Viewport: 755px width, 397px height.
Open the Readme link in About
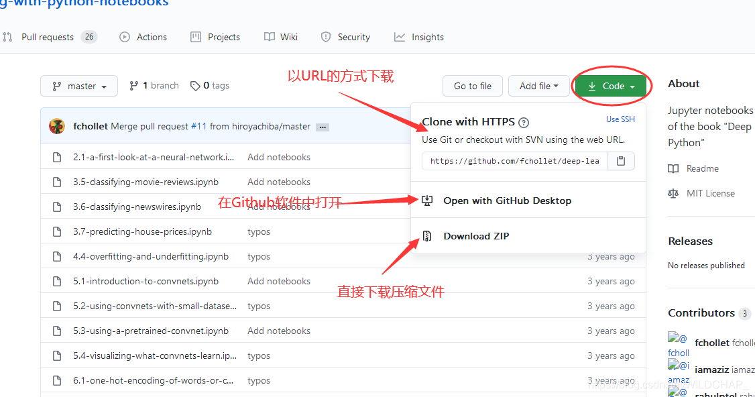(703, 168)
